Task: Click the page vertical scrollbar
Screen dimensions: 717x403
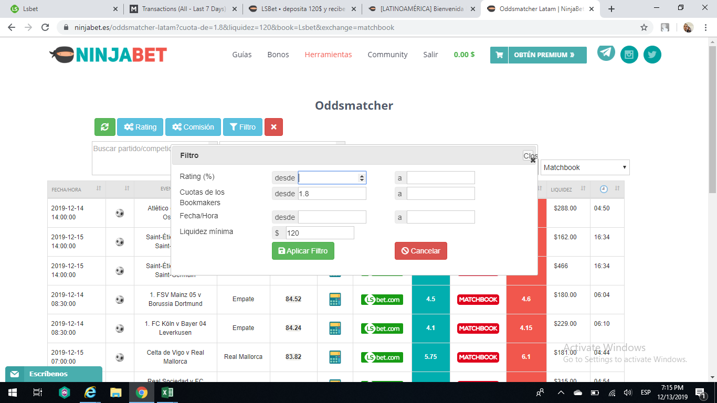Action: click(x=712, y=210)
